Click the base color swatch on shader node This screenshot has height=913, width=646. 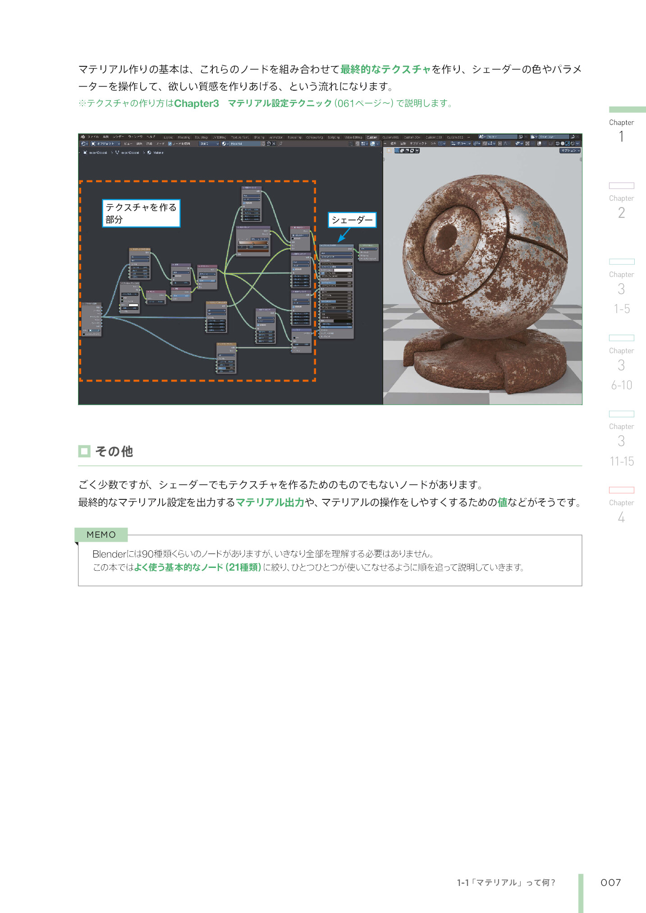[x=344, y=270]
